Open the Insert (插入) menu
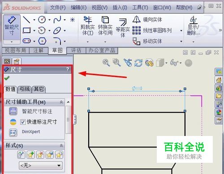Viewport: 224px width, 174px height. (120, 8)
